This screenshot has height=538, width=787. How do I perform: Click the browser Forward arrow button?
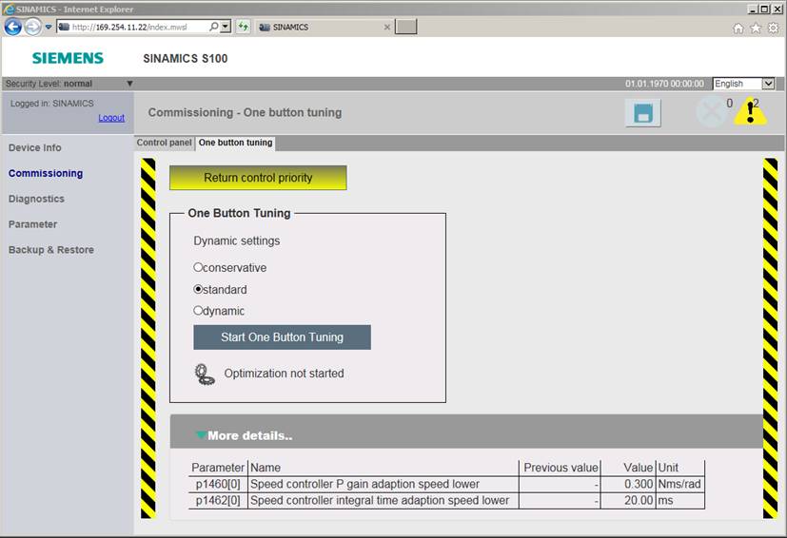point(33,27)
